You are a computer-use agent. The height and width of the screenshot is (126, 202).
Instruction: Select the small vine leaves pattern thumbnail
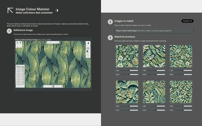pyautogui.click(x=181, y=92)
